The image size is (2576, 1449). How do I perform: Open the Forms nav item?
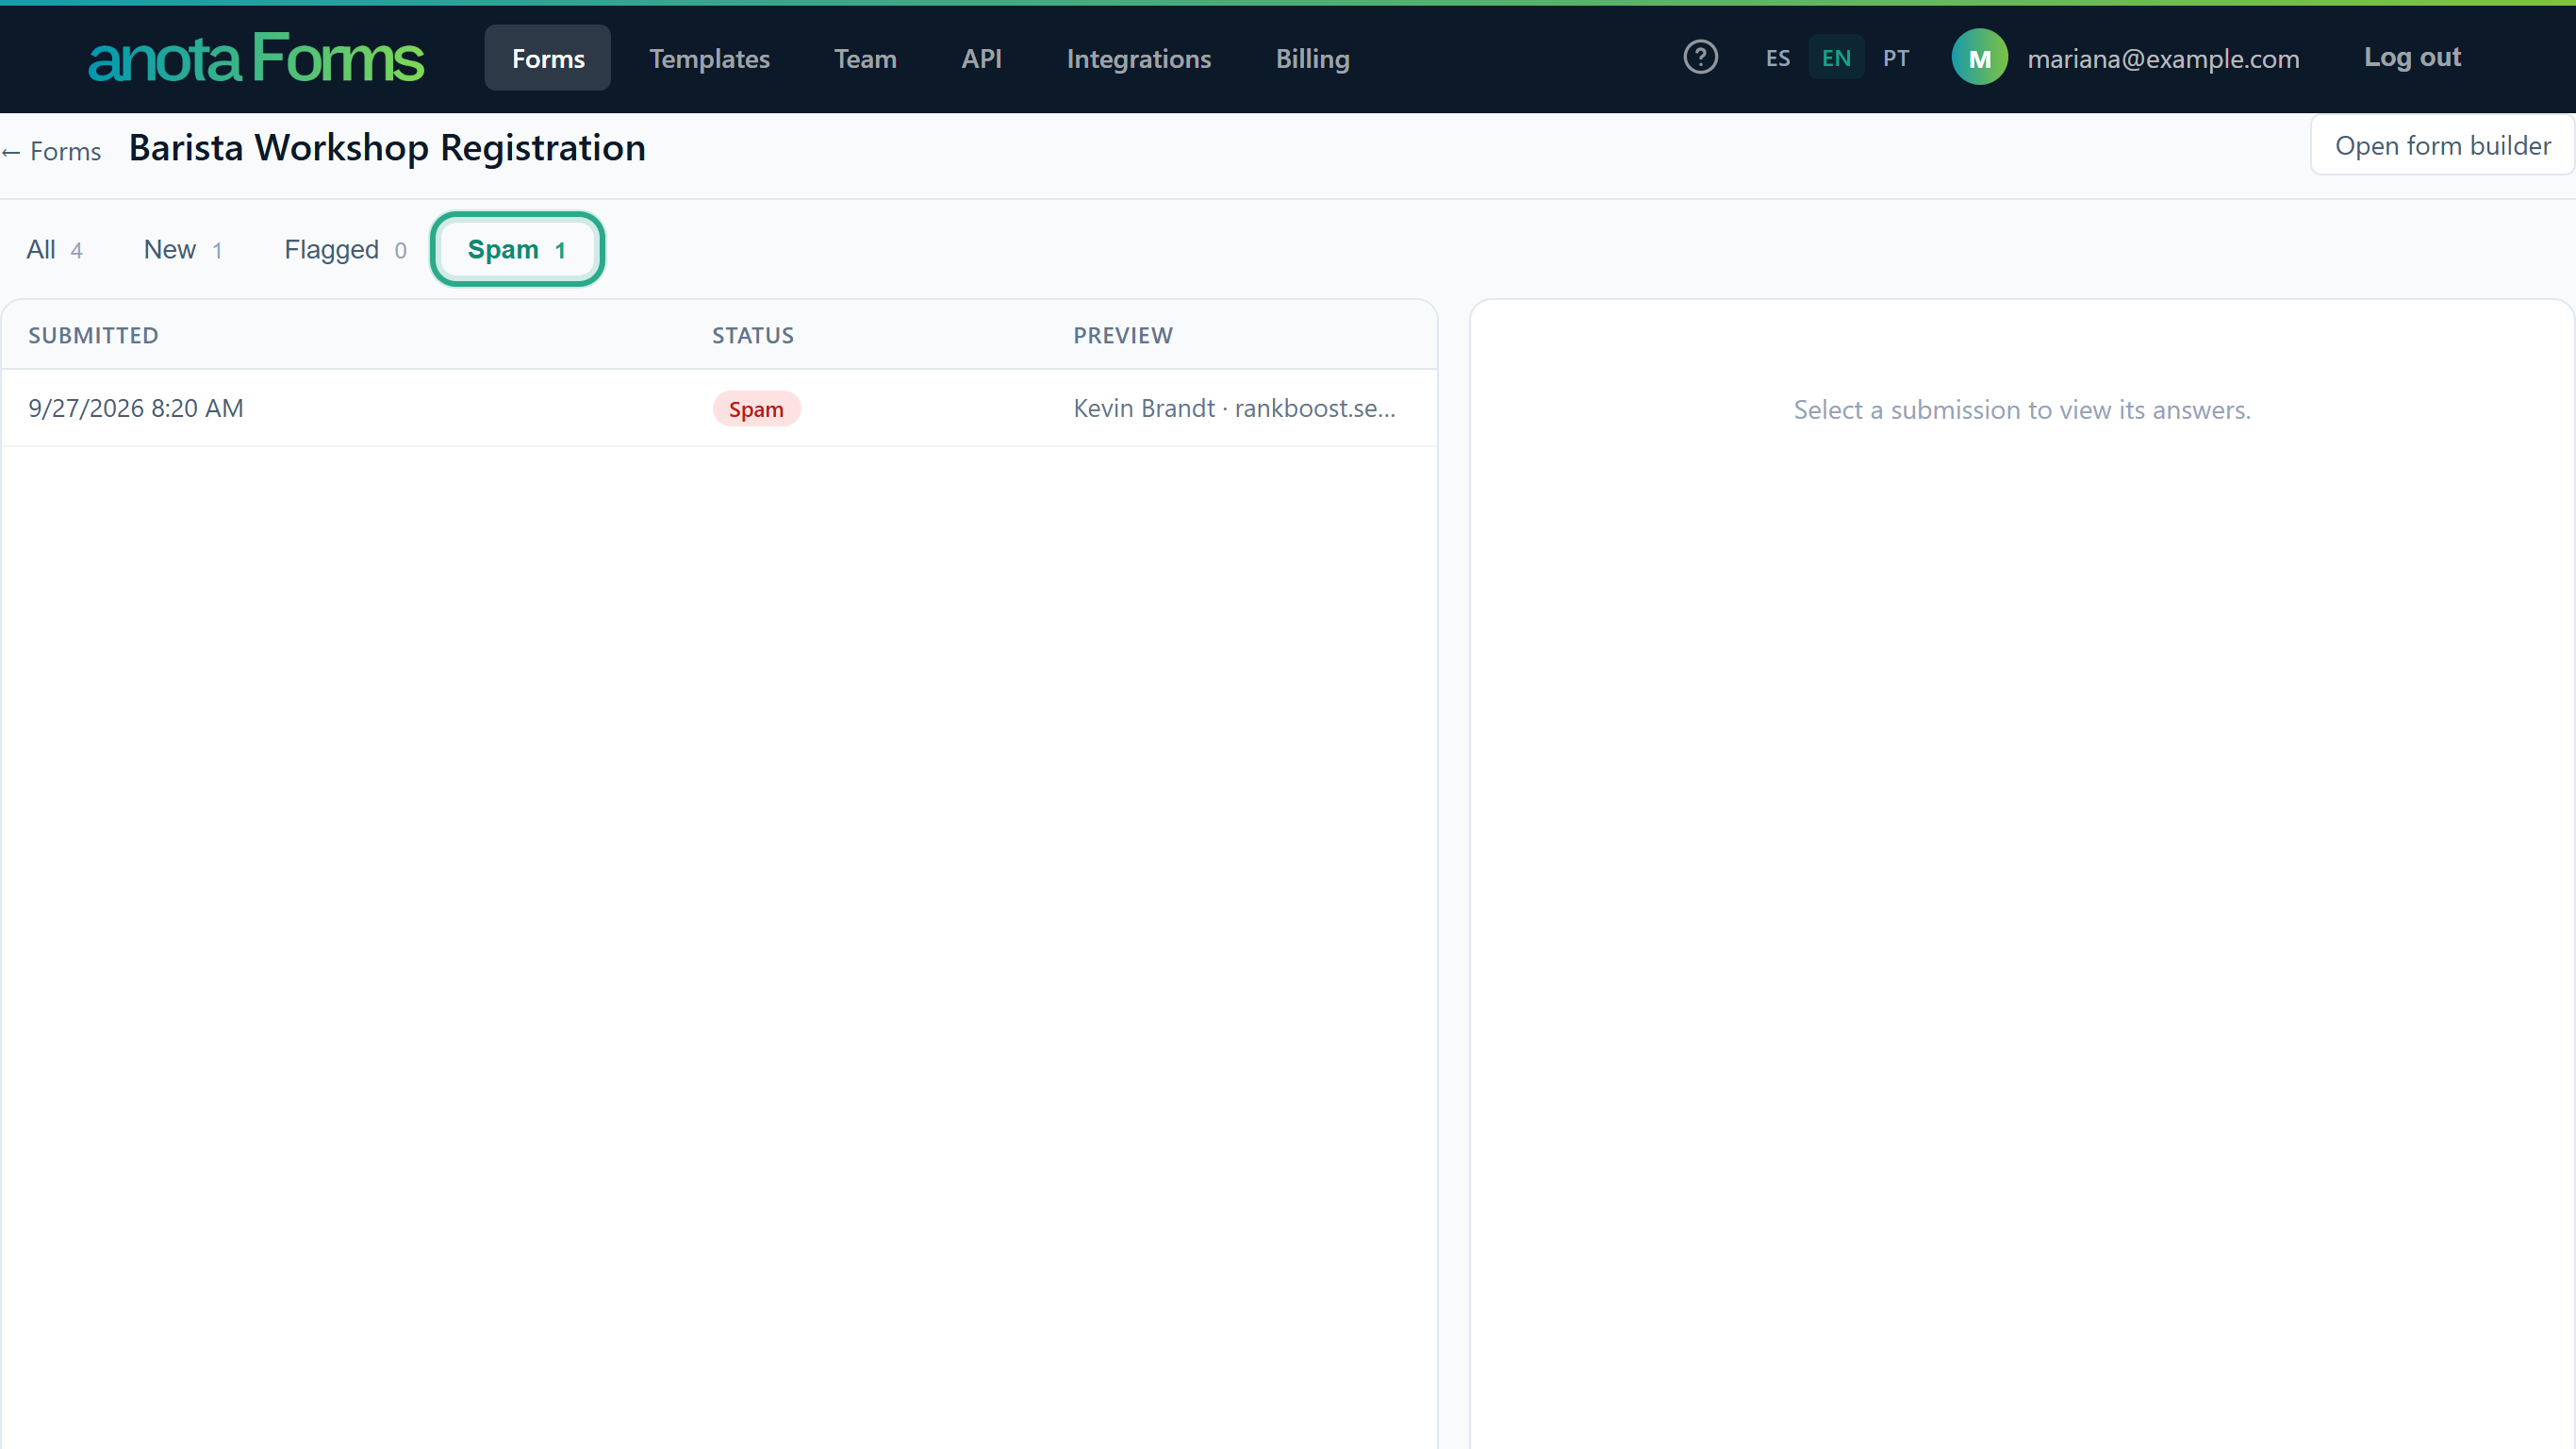click(547, 58)
